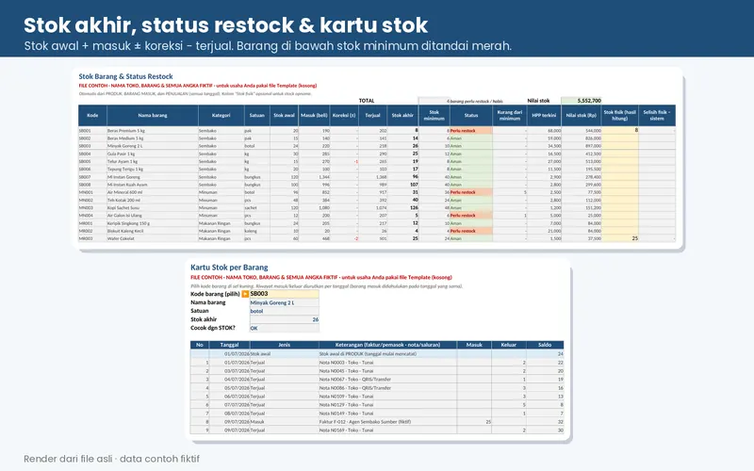Click the Tanggal header in Kartu Stok table
The image size is (754, 471).
tap(229, 345)
